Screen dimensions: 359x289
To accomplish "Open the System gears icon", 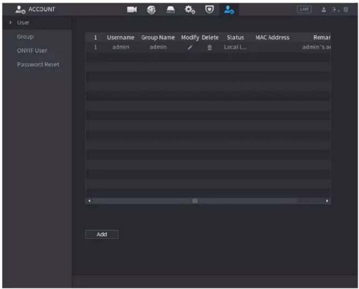I will (190, 10).
